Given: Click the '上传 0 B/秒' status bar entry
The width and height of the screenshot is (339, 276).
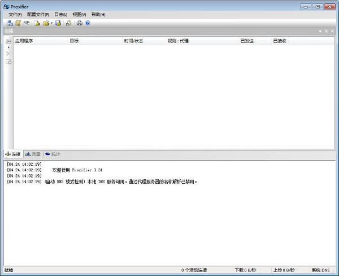Looking at the screenshot, I should point(284,270).
